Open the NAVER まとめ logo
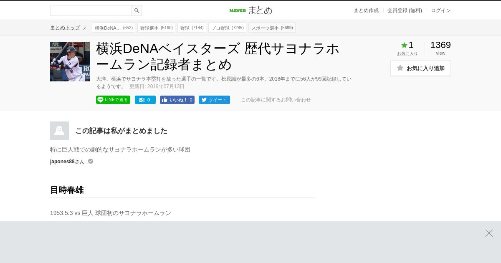 pos(250,10)
